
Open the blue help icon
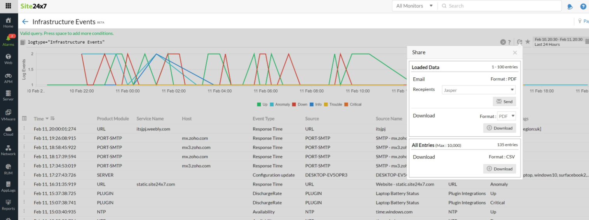[583, 6]
